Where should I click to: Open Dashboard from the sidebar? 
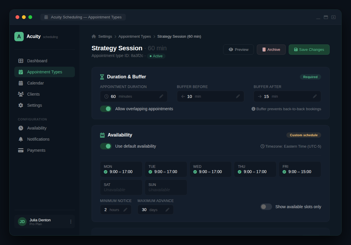coord(44,61)
